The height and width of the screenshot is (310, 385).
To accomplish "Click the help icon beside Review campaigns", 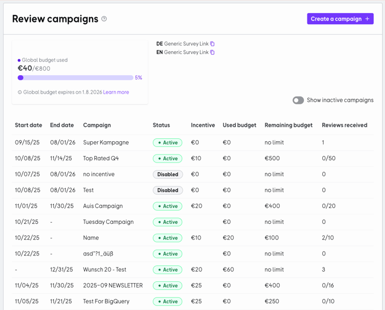I will click(x=104, y=19).
